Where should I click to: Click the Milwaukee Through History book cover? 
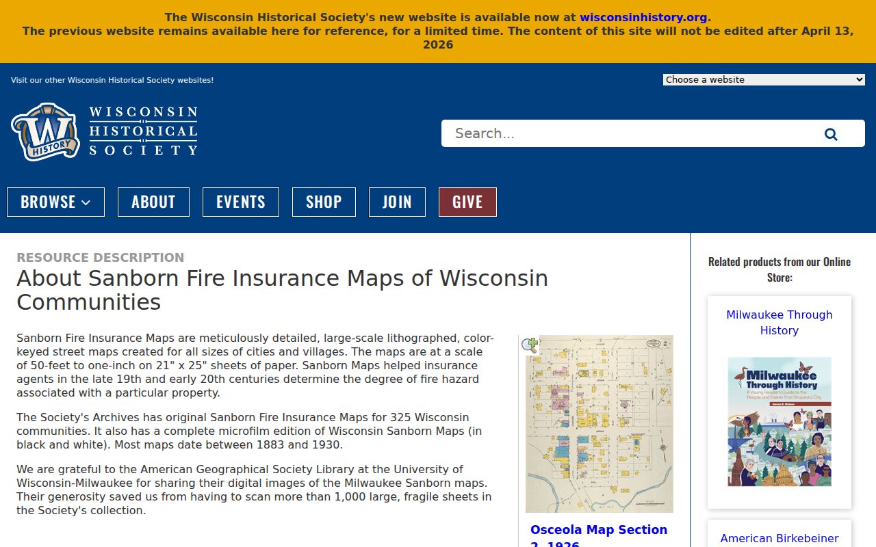point(780,422)
